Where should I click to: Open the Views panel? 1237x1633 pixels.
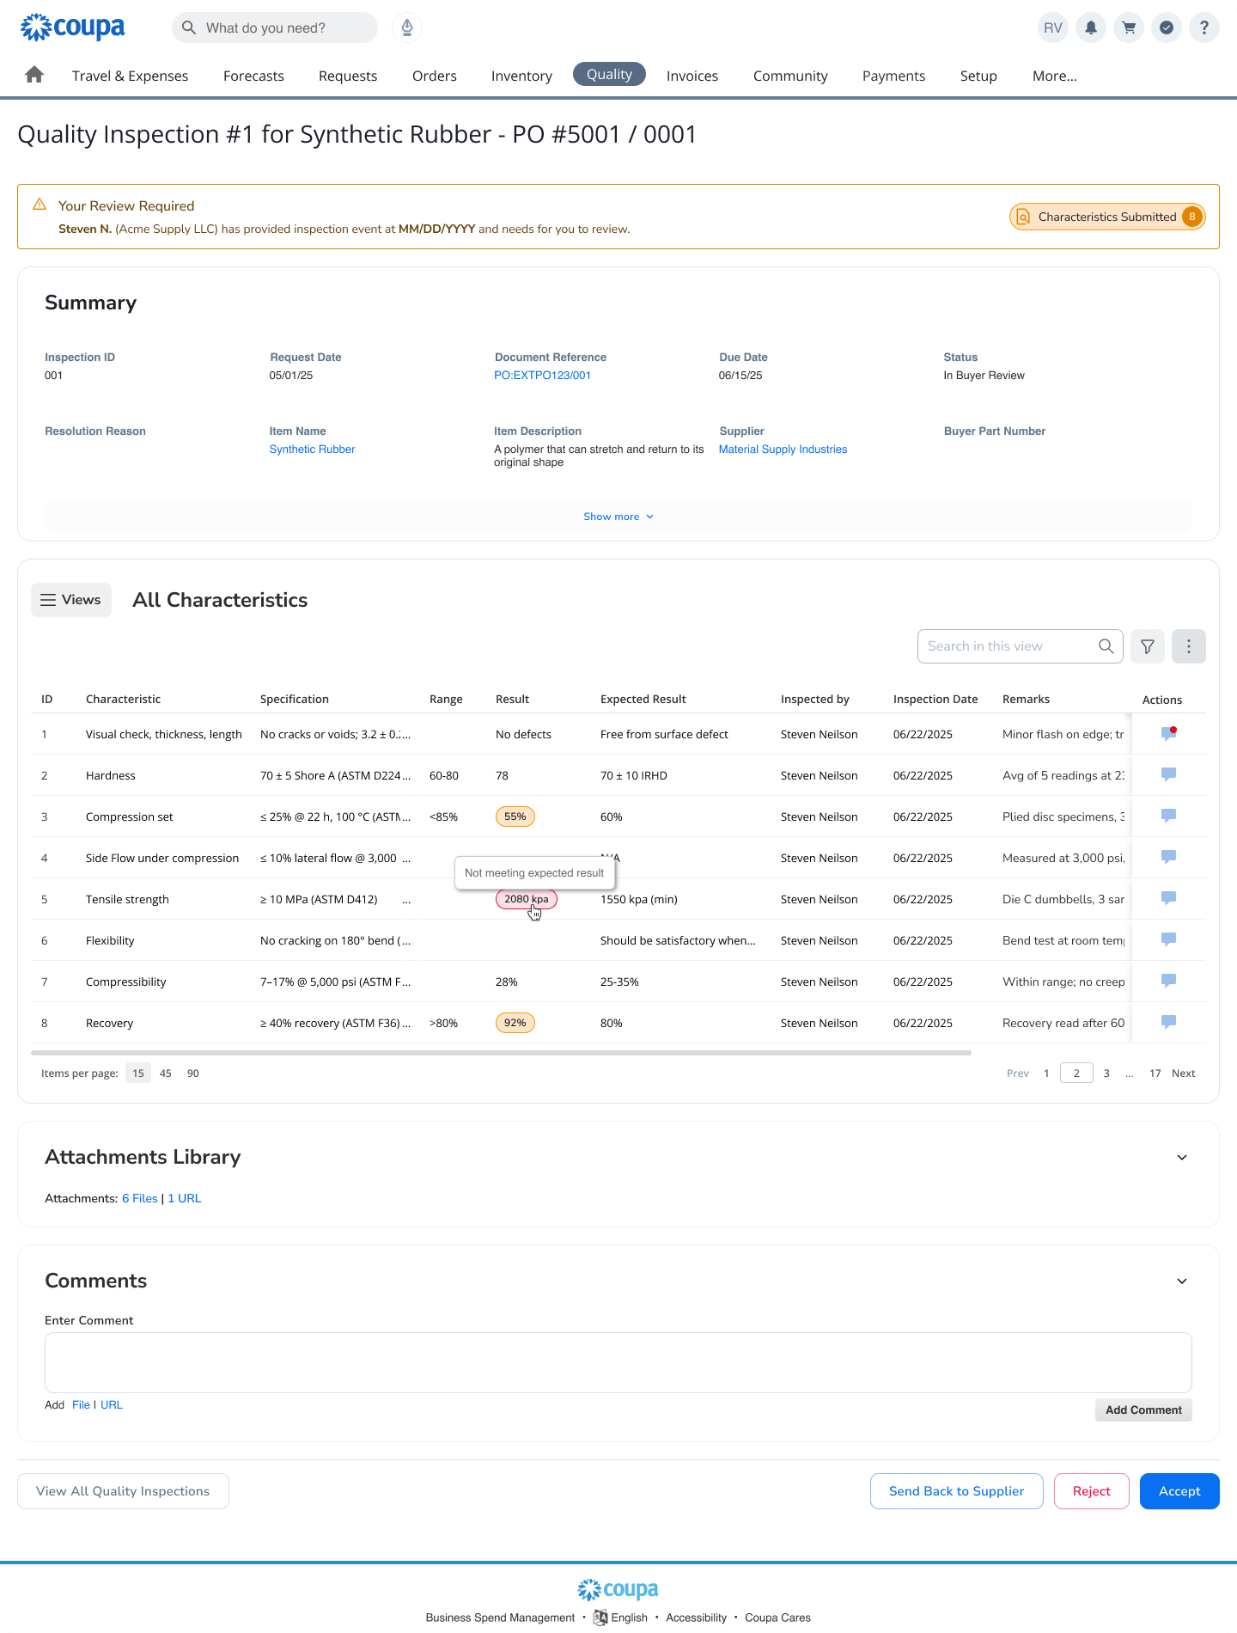pyautogui.click(x=71, y=600)
